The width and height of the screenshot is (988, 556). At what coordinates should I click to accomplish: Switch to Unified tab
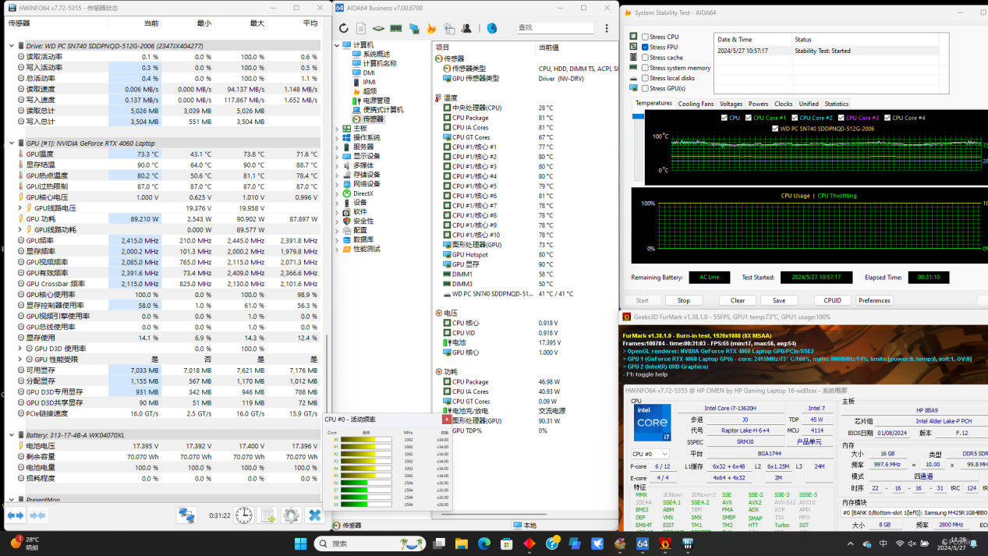809,104
